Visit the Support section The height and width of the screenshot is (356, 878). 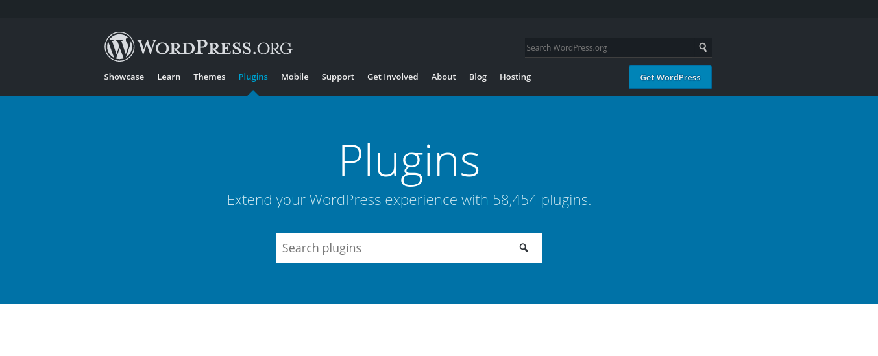point(338,77)
